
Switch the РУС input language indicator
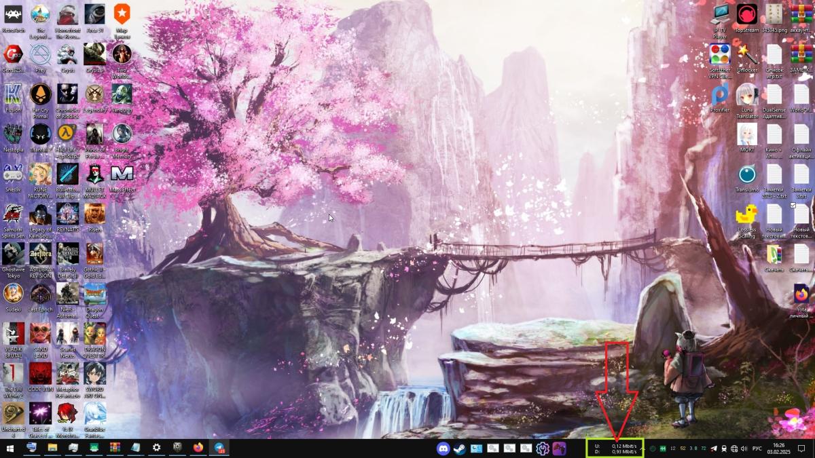pyautogui.click(x=757, y=449)
